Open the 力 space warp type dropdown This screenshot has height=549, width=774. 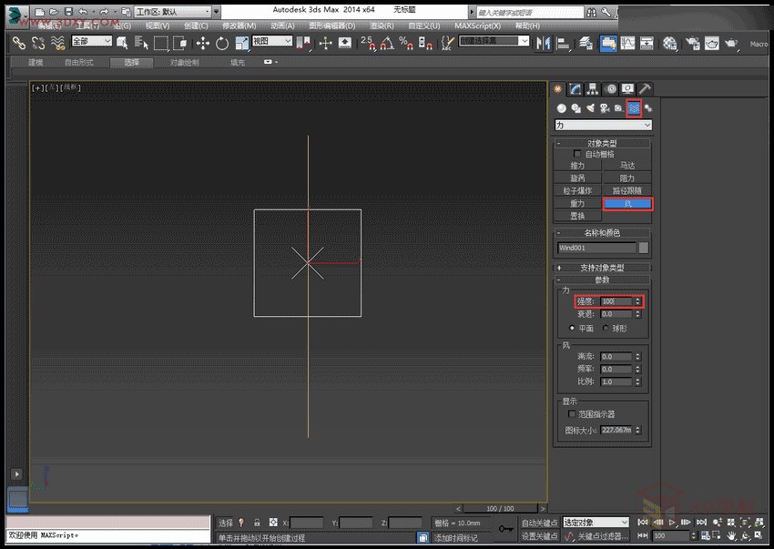(603, 126)
